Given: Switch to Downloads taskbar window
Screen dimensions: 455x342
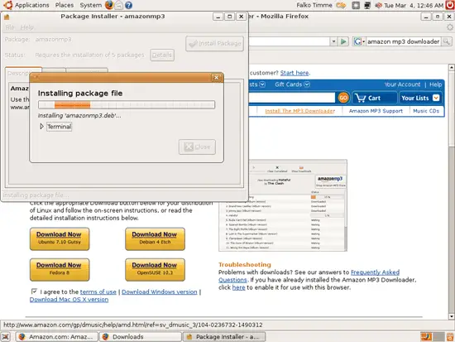Looking at the screenshot, I should click(x=141, y=337).
